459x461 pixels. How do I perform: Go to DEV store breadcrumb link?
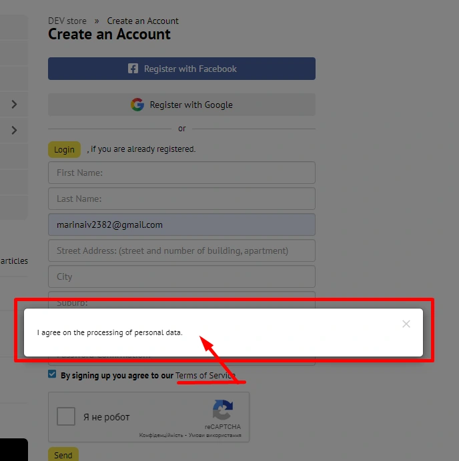tap(67, 21)
